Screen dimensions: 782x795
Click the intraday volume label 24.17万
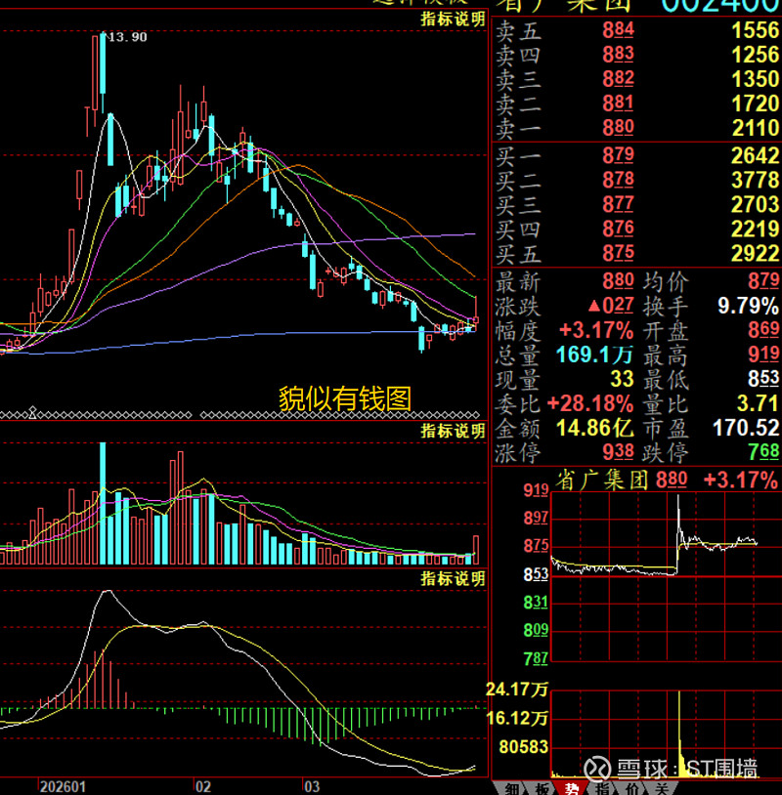(x=516, y=690)
